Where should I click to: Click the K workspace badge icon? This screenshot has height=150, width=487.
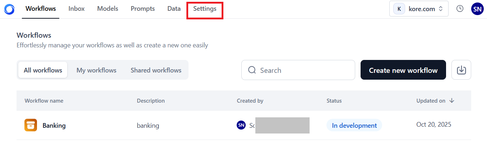399,9
